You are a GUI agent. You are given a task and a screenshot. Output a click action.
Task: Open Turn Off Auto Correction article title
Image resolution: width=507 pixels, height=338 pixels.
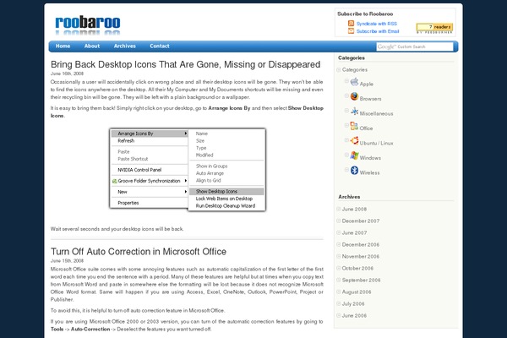(139, 252)
